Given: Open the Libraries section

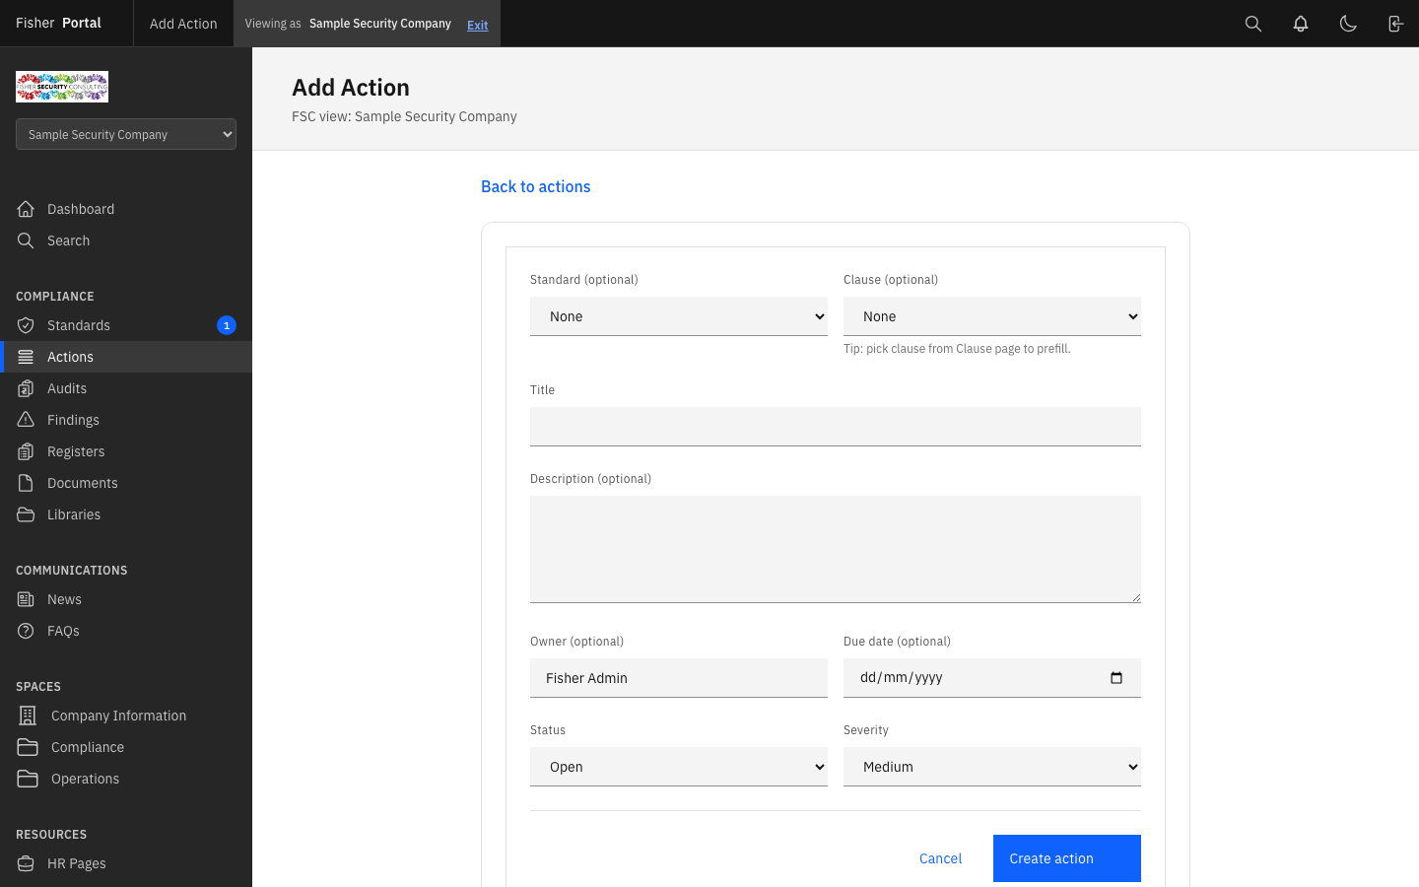Looking at the screenshot, I should (x=75, y=513).
